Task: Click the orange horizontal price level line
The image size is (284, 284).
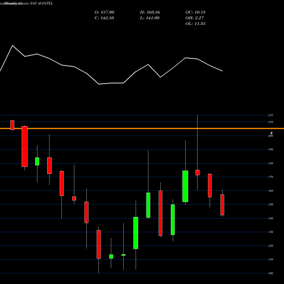Action: (x=142, y=128)
